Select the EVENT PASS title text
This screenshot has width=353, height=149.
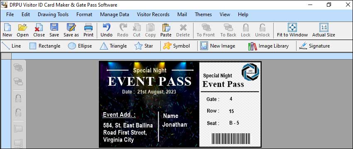pyautogui.click(x=150, y=82)
